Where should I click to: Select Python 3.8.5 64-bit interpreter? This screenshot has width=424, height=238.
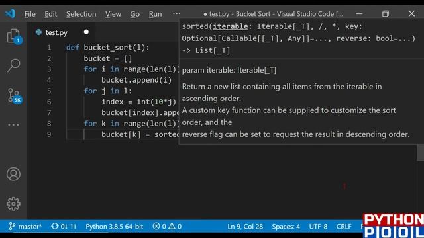point(115,226)
